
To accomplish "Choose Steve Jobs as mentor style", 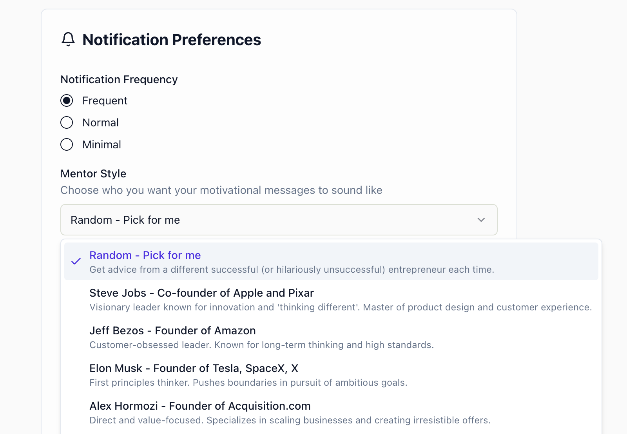I will 201,293.
